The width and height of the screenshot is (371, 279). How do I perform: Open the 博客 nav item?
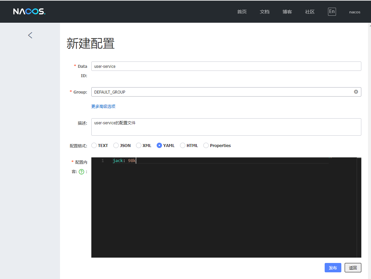[x=287, y=12]
